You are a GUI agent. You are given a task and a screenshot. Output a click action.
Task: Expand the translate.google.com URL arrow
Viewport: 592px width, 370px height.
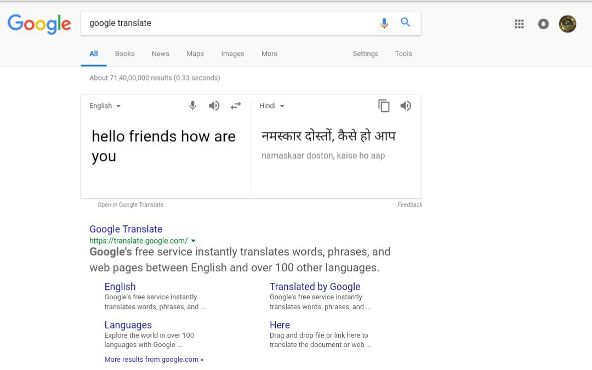[193, 241]
